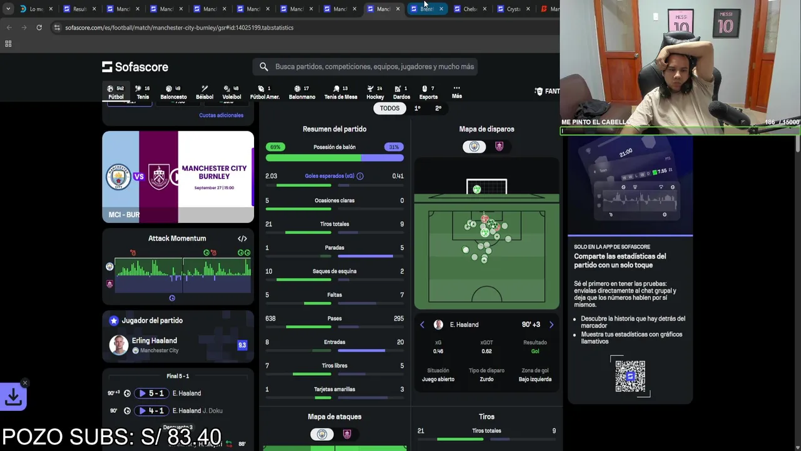Close the active Manchester City tab

pyautogui.click(x=398, y=9)
